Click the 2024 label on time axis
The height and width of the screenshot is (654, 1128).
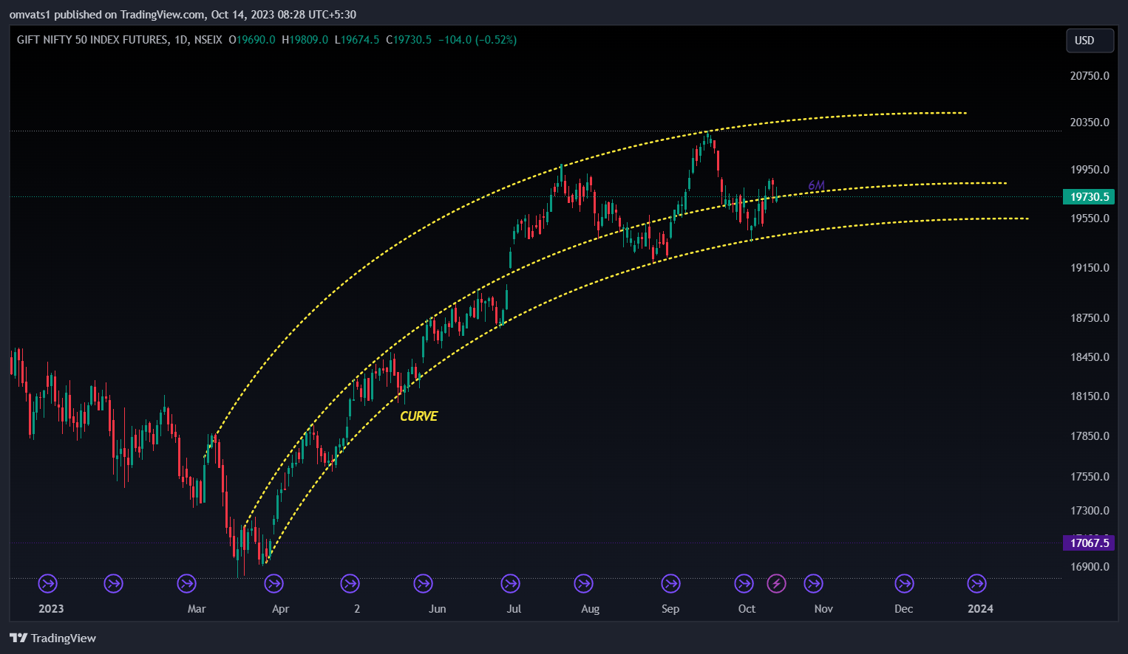click(x=980, y=609)
